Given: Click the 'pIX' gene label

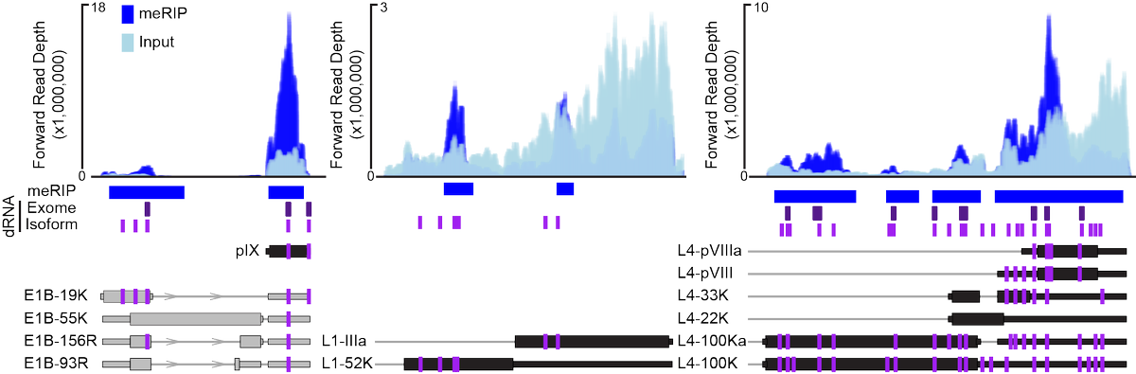Looking at the screenshot, I should click(x=248, y=252).
